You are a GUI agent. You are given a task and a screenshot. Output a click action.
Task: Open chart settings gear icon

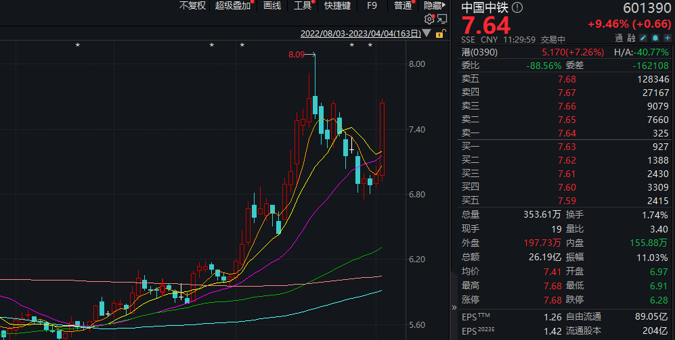click(x=429, y=19)
